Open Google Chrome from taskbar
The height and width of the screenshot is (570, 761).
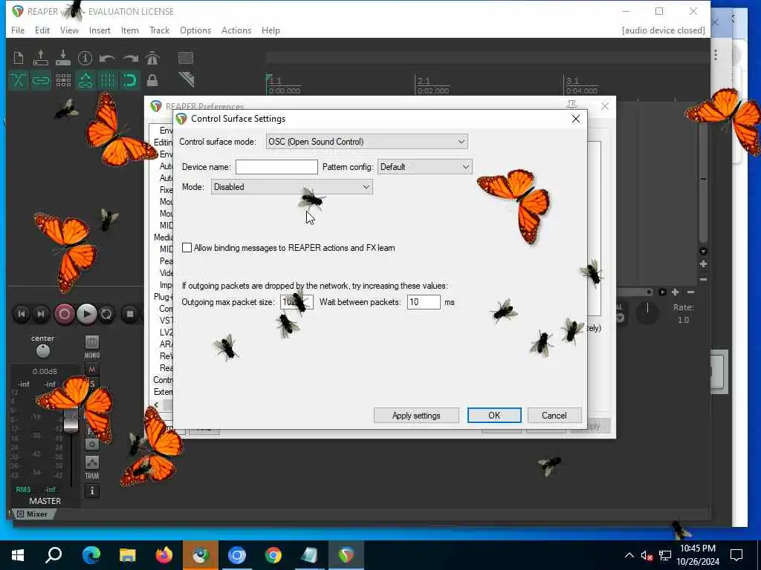click(273, 555)
